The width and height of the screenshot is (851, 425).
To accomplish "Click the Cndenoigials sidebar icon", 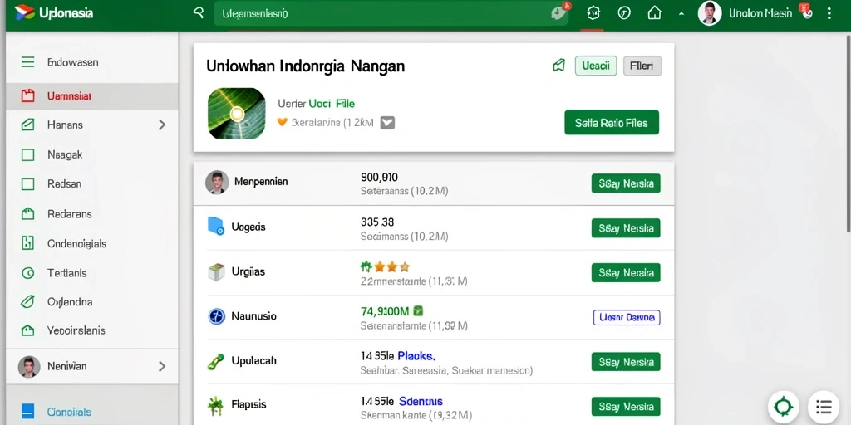I will pos(27,243).
